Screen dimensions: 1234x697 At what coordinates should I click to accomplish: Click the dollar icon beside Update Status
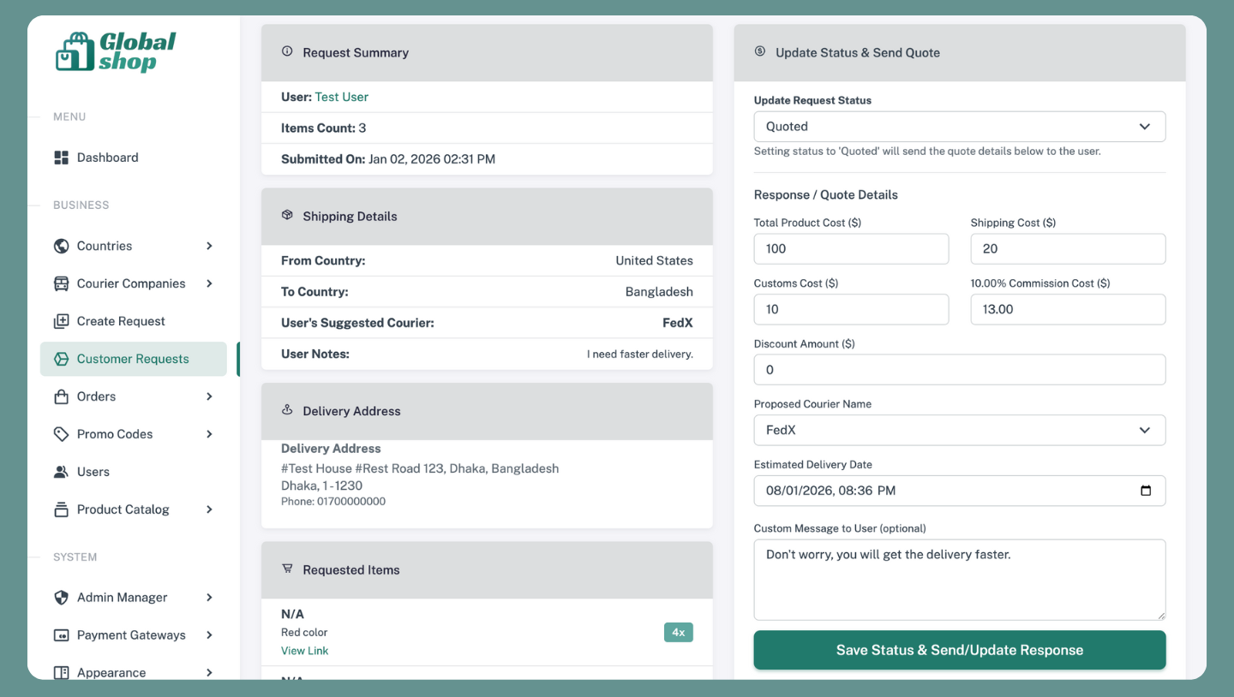click(759, 51)
